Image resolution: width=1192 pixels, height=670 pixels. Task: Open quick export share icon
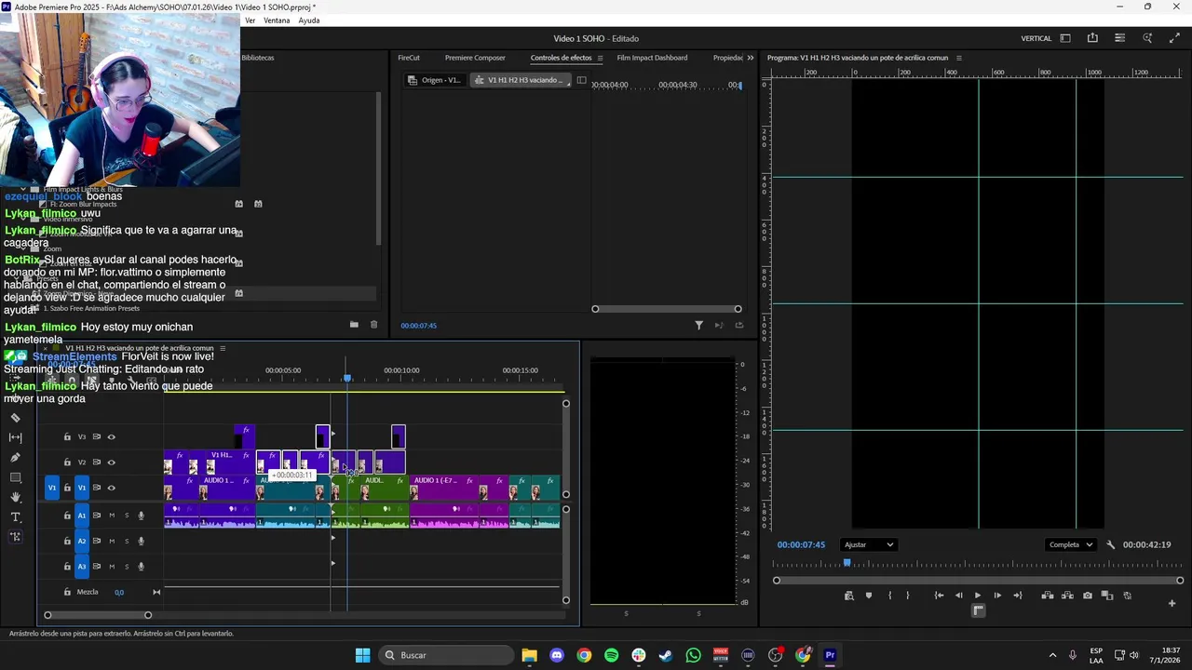[x=1092, y=38]
